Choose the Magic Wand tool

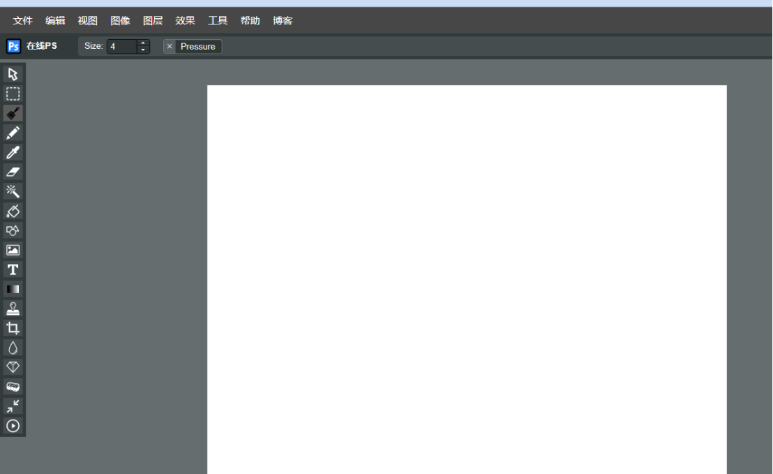tap(13, 191)
